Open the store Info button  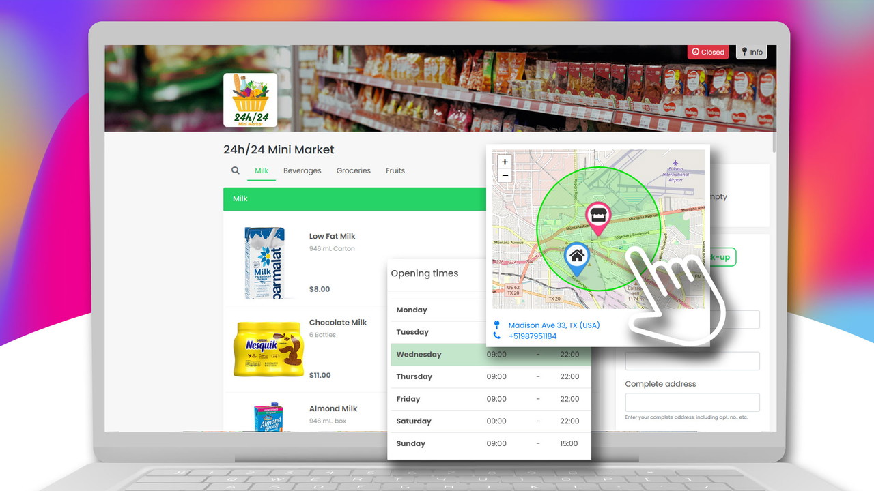click(x=752, y=52)
